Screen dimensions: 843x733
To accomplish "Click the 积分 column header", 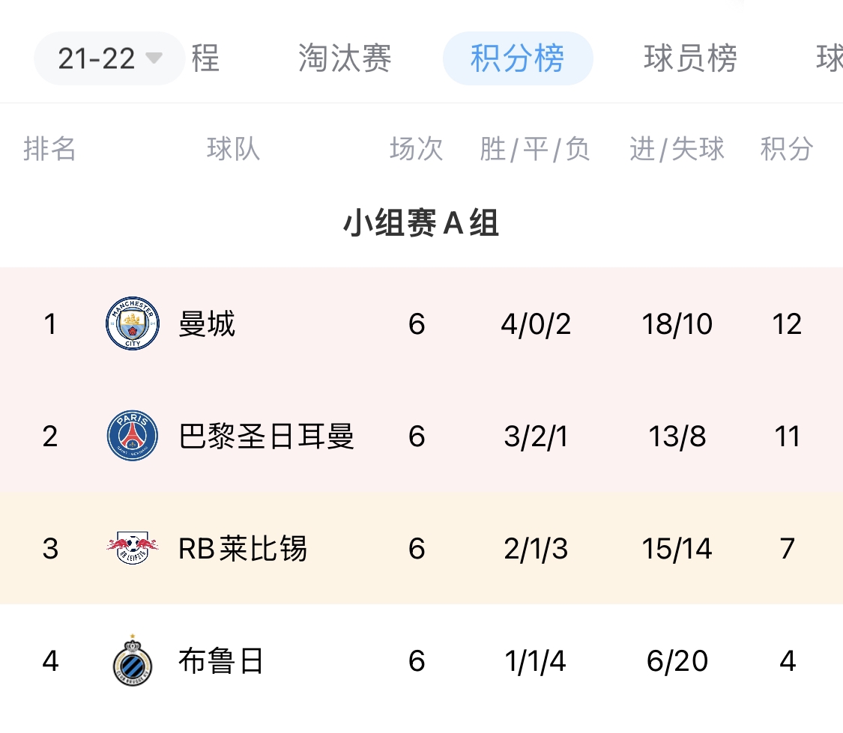I will click(787, 149).
